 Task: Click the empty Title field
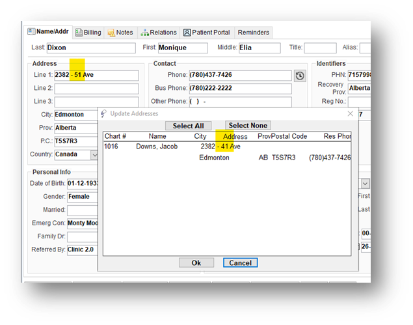(x=320, y=48)
